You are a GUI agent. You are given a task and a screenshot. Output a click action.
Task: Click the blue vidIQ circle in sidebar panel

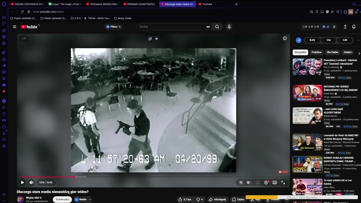299,40
